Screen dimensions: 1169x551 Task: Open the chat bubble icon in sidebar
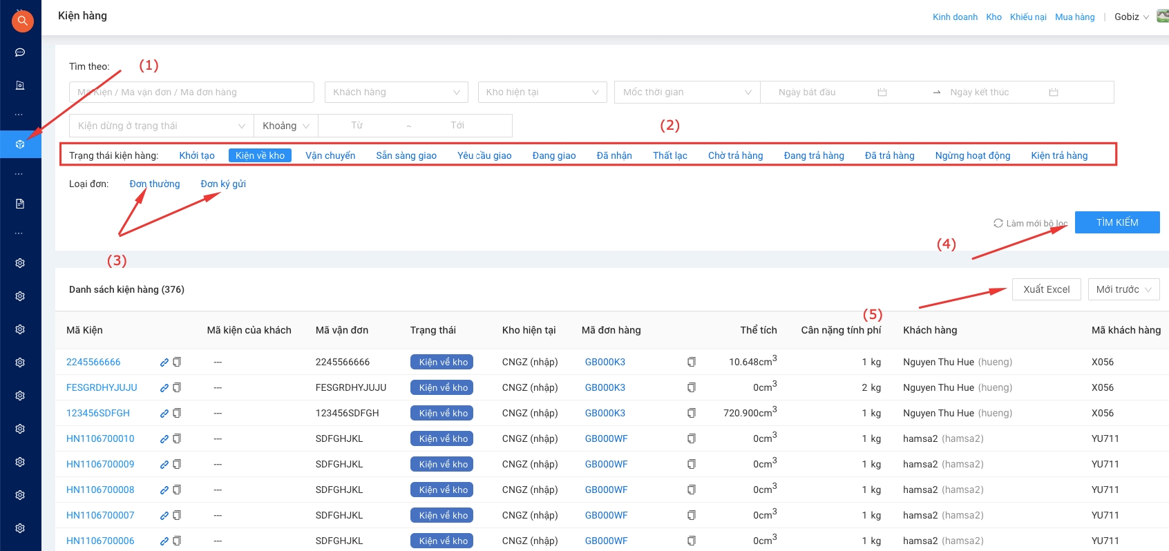coord(20,52)
